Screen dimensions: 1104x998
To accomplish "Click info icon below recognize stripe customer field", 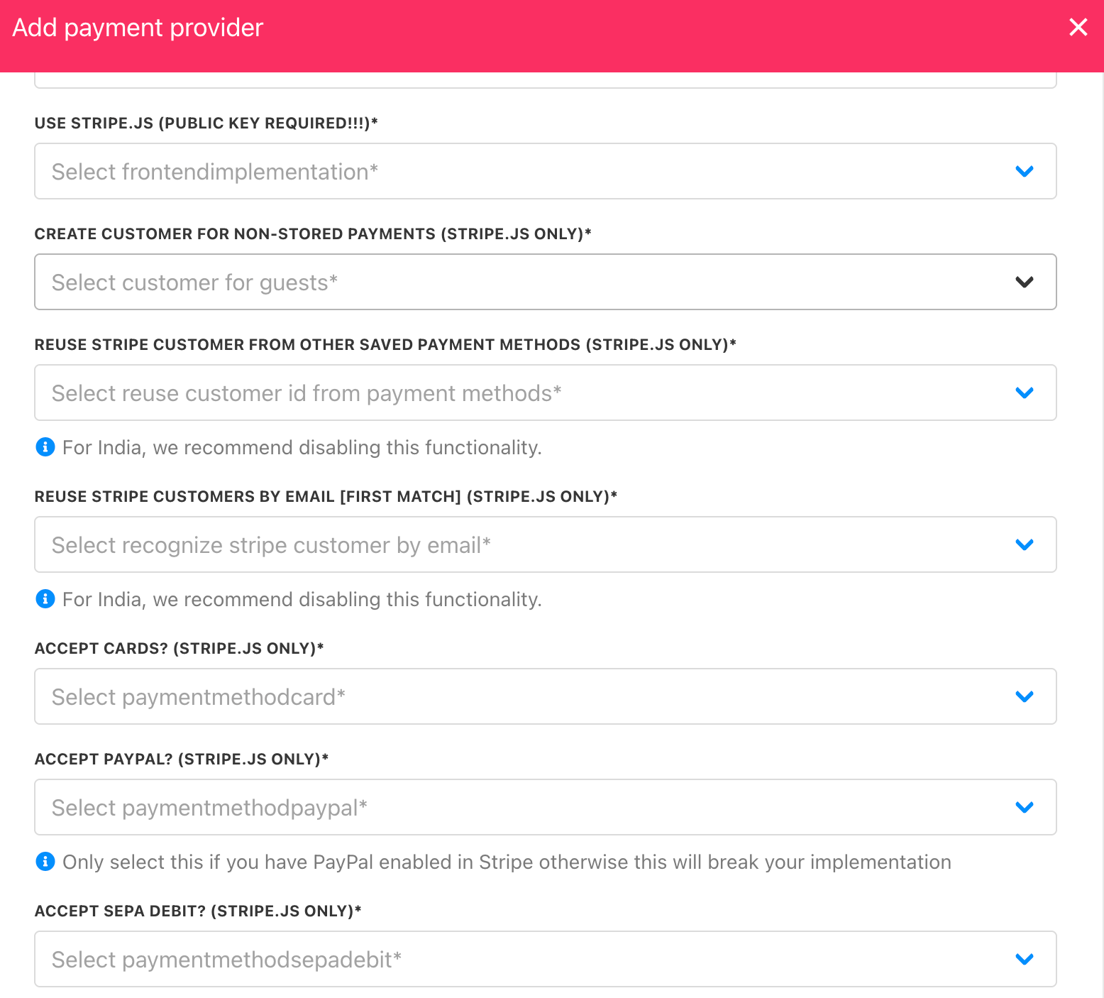I will [45, 599].
